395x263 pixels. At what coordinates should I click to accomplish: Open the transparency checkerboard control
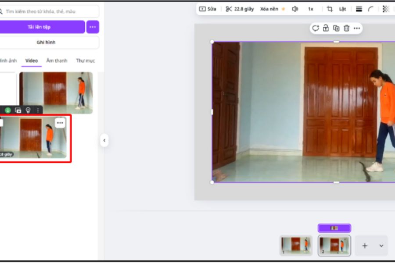385,9
